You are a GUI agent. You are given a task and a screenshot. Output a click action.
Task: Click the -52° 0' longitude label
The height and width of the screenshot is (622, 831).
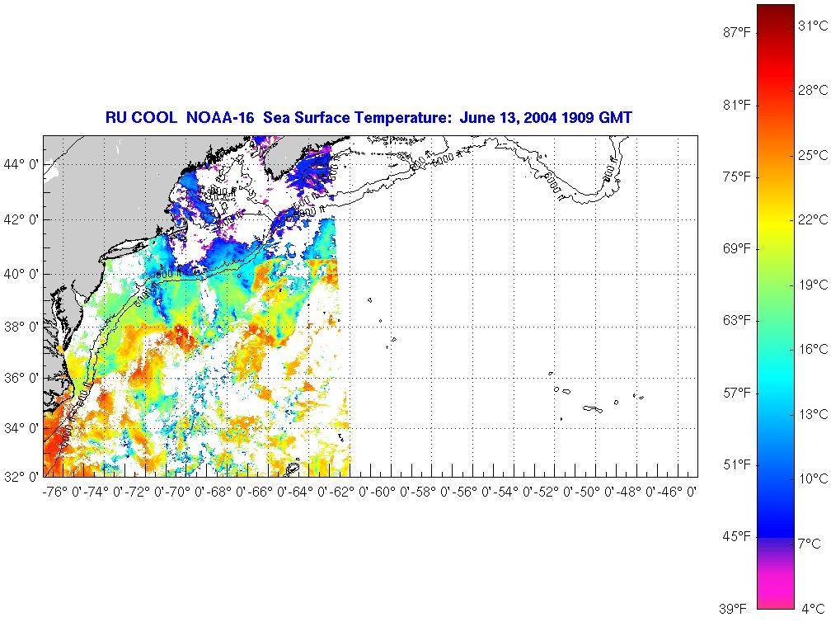click(x=554, y=492)
